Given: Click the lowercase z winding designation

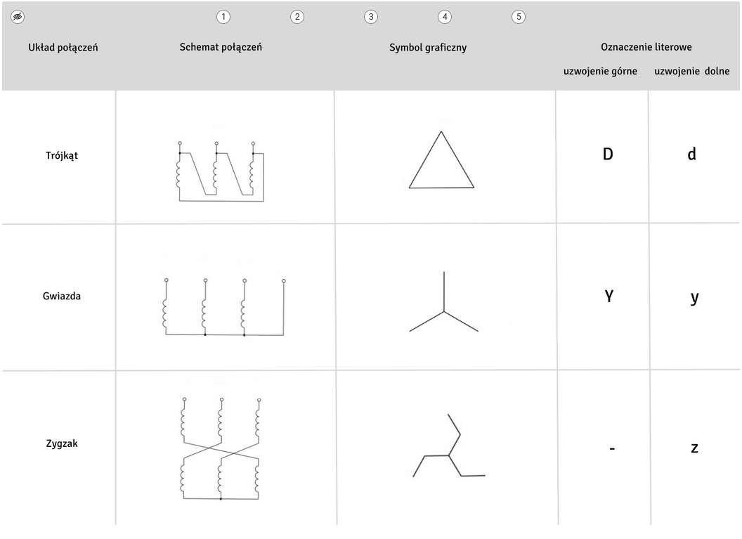Looking at the screenshot, I should click(x=694, y=448).
